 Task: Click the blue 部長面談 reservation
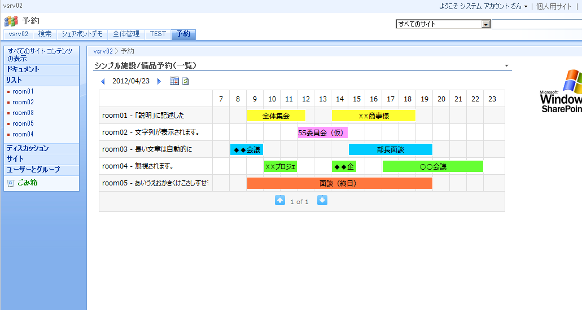point(390,149)
